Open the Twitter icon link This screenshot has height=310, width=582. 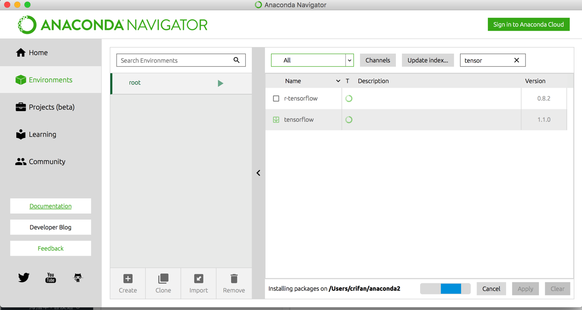click(x=24, y=278)
